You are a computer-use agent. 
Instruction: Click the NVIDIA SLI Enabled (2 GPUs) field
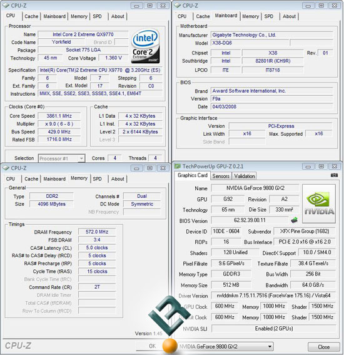[x=274, y=328]
